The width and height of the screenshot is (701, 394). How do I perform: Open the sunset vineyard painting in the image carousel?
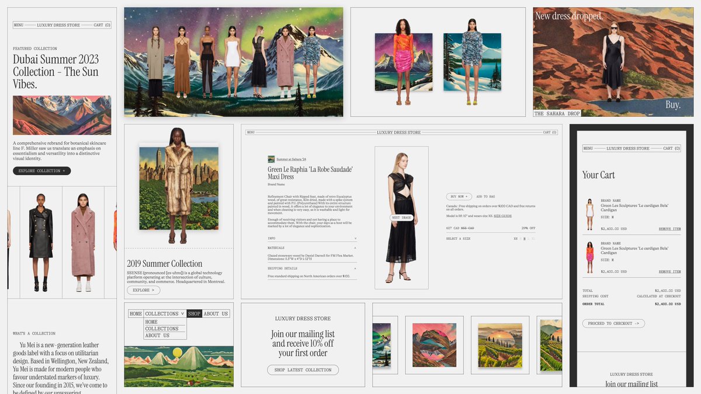point(499,345)
